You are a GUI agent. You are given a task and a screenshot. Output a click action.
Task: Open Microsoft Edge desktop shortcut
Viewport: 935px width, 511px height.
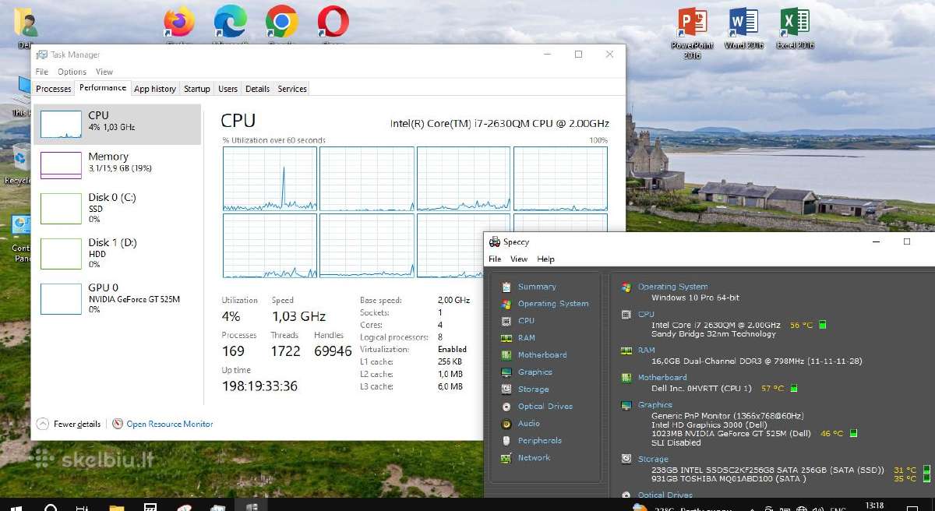(231, 23)
